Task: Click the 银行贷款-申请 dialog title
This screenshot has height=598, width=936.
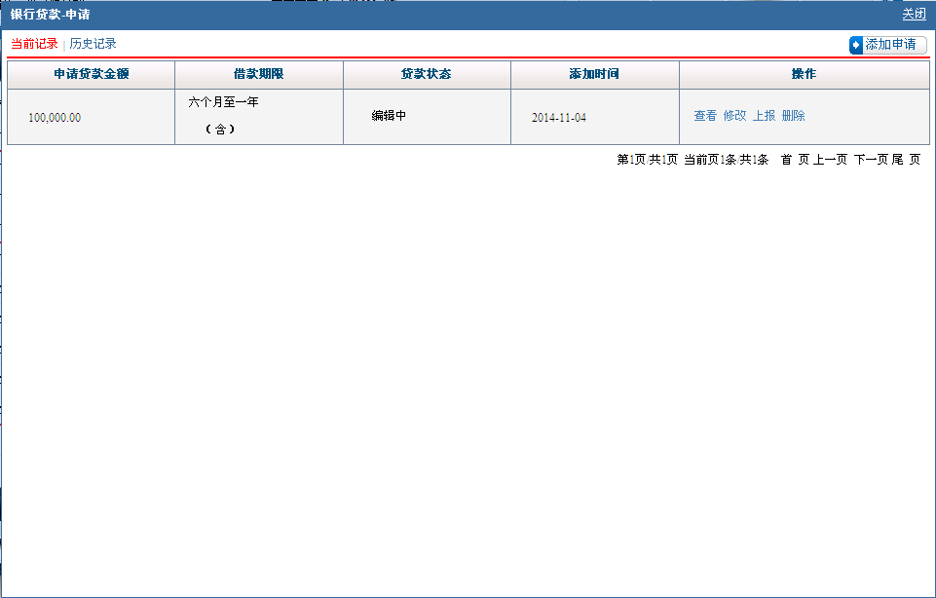Action: 50,15
